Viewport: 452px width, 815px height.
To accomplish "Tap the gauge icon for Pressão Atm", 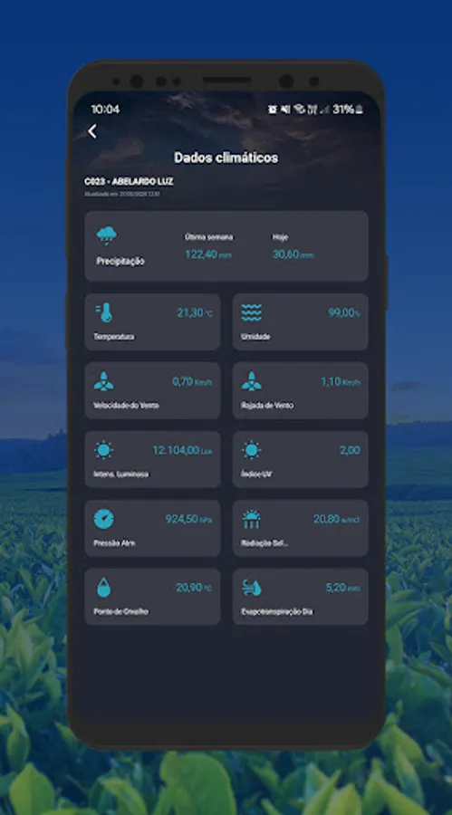I will click(104, 519).
